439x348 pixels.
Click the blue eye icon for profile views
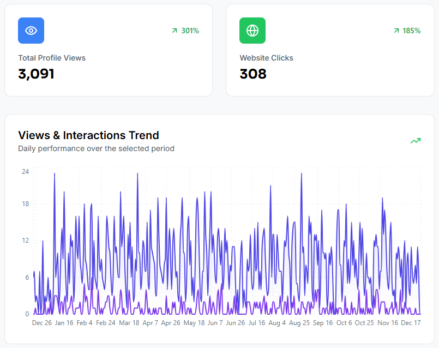click(31, 31)
